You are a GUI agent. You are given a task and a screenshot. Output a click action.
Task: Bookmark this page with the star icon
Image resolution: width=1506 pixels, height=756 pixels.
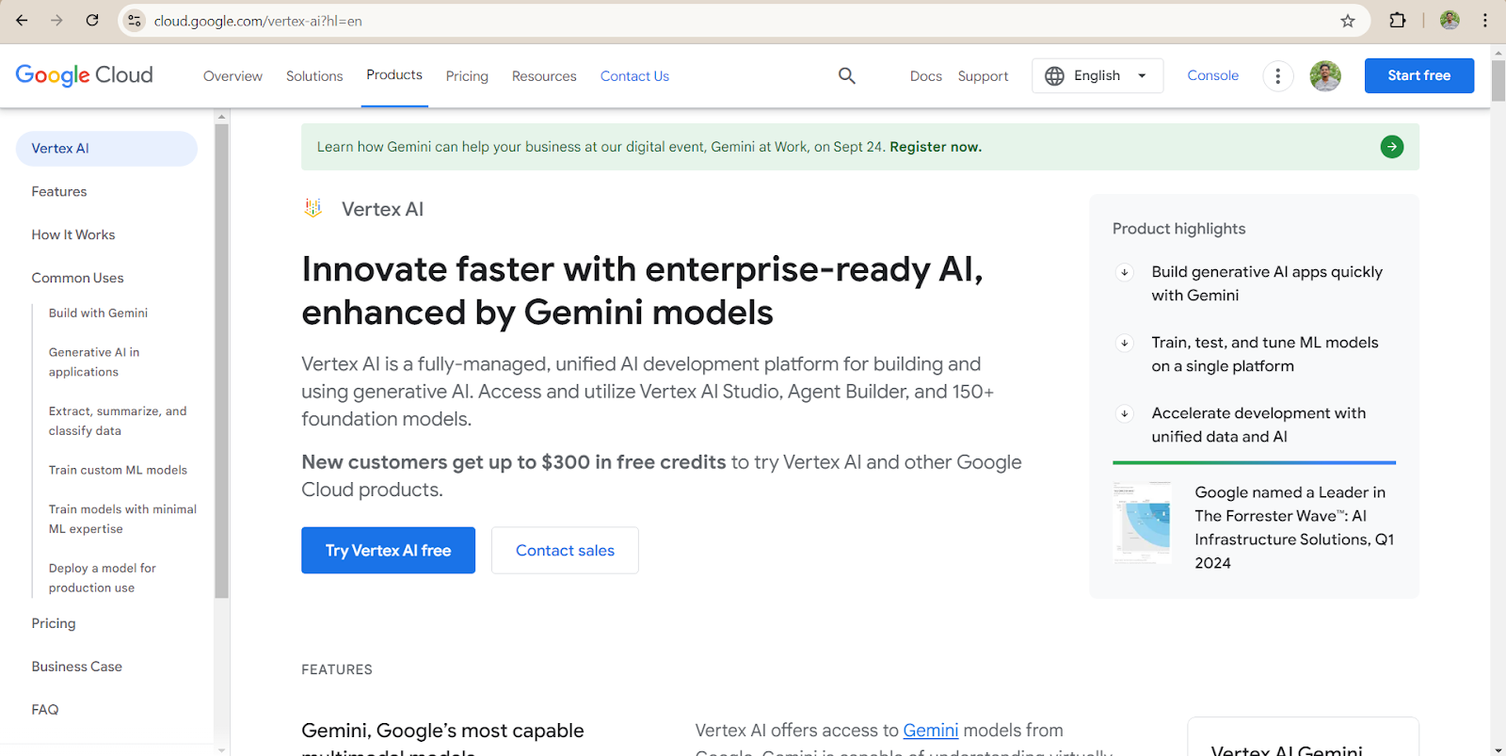(x=1348, y=21)
